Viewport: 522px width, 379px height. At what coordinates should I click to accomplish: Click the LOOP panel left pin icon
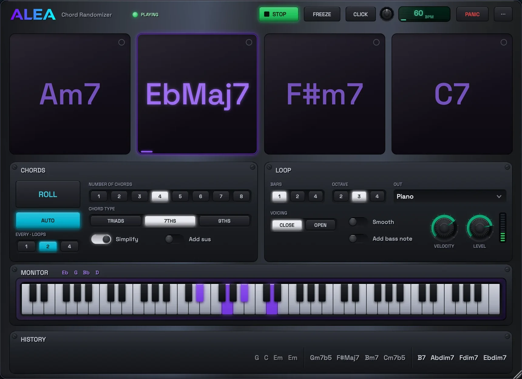[269, 167]
